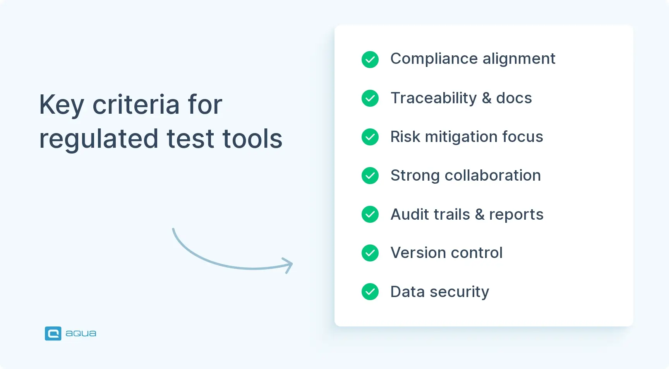
Task: Click the Audit trails & reports label
Action: click(x=467, y=214)
